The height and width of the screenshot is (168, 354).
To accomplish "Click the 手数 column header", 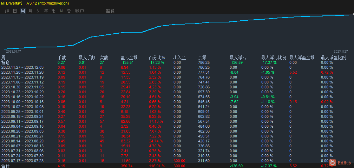I will (61, 58).
